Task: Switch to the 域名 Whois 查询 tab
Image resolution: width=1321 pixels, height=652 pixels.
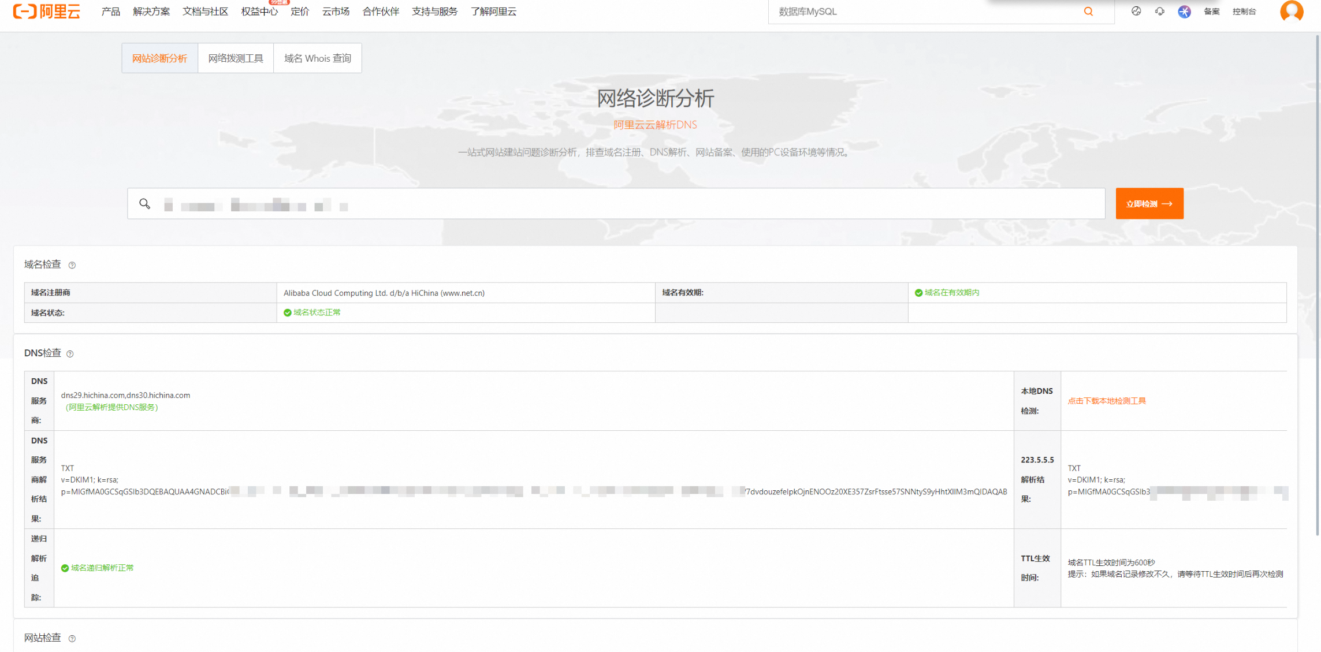Action: tap(317, 58)
